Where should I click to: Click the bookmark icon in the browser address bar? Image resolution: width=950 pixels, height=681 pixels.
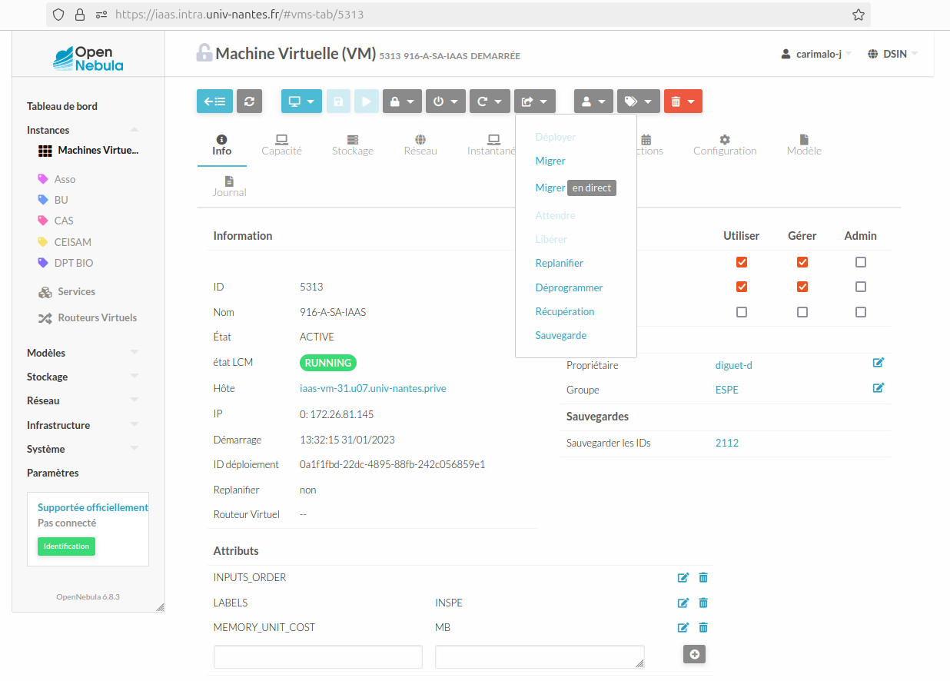point(859,15)
